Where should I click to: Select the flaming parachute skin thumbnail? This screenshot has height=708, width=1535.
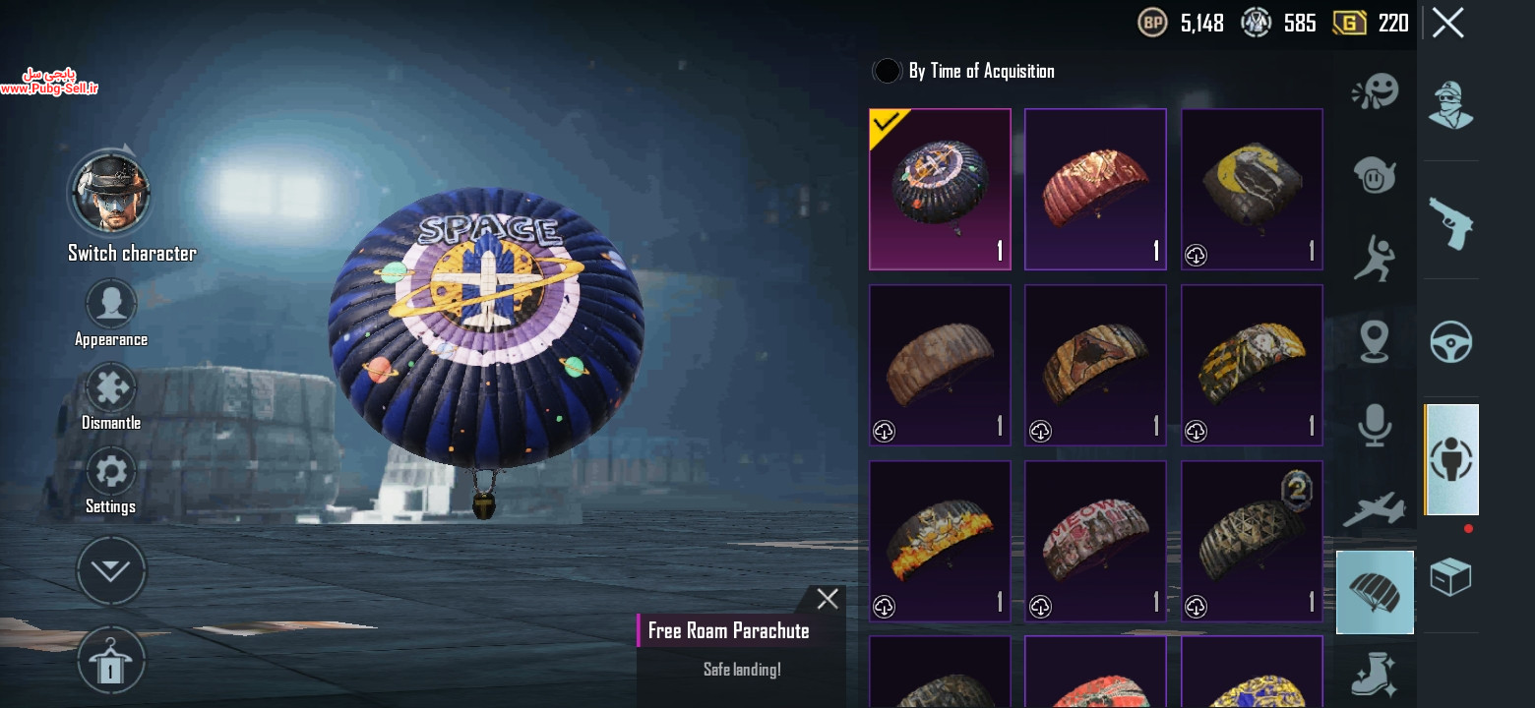tap(940, 541)
